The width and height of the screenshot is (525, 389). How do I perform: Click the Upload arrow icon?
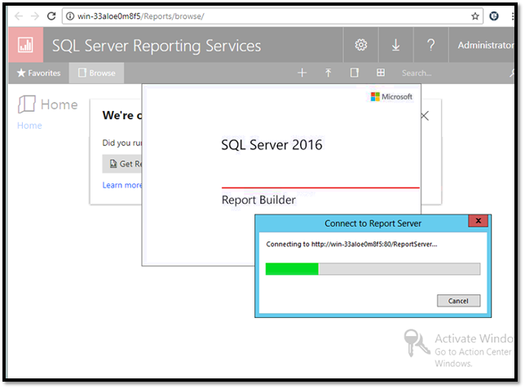(328, 73)
